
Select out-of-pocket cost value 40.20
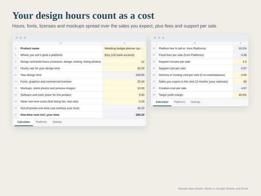[125, 108]
